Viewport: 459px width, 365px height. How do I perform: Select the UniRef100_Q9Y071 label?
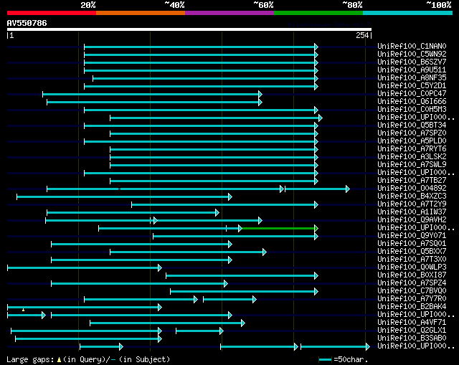[x=412, y=236]
